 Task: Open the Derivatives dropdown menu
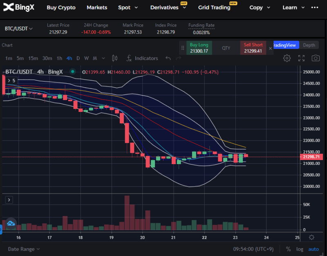click(168, 7)
